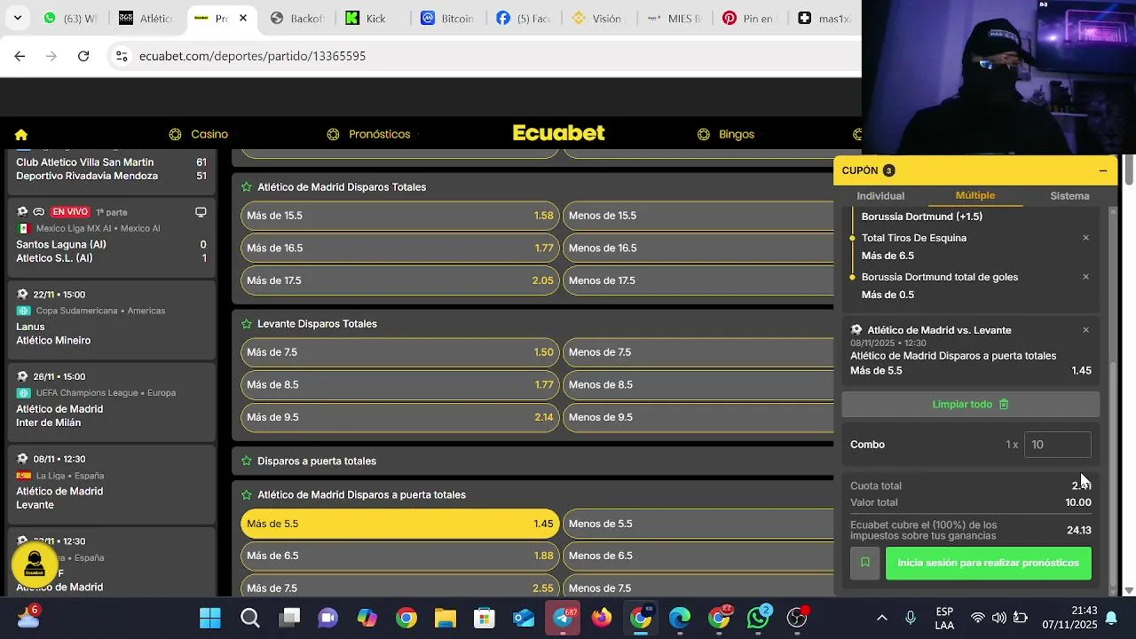
Task: Open the La Liga Atlético de Madrid vs Levante match
Action: [x=112, y=483]
